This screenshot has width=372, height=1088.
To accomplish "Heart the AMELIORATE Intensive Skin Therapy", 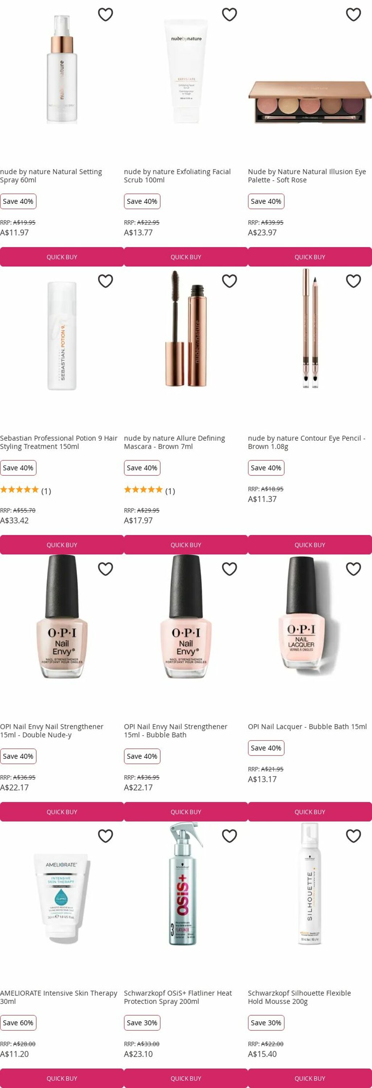I will (105, 836).
